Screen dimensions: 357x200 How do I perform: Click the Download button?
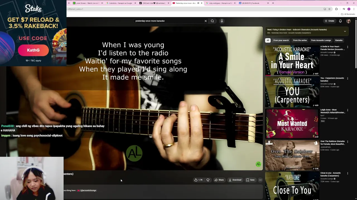pos(235,180)
